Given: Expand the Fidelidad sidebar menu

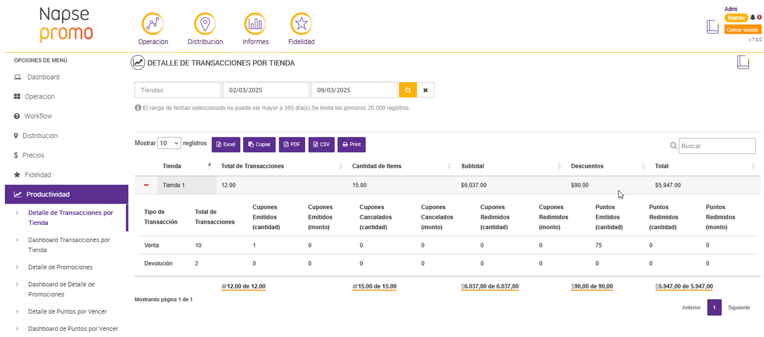Looking at the screenshot, I should [38, 175].
